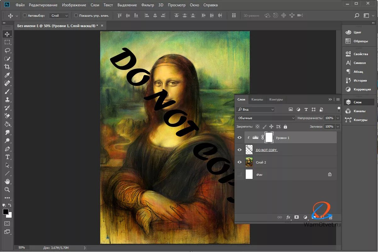The height and width of the screenshot is (252, 378).
Task: Open the layers panel hamburger menu
Action: tap(338, 99)
